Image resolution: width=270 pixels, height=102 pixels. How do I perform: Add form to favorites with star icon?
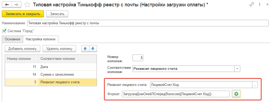click(27, 5)
